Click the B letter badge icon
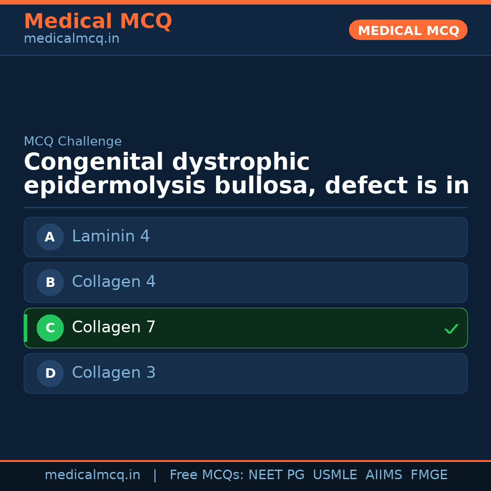 (50, 282)
